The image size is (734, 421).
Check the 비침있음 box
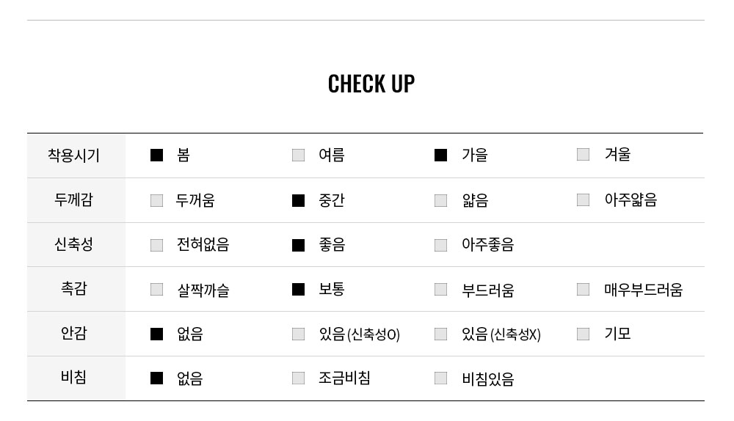[x=440, y=378]
